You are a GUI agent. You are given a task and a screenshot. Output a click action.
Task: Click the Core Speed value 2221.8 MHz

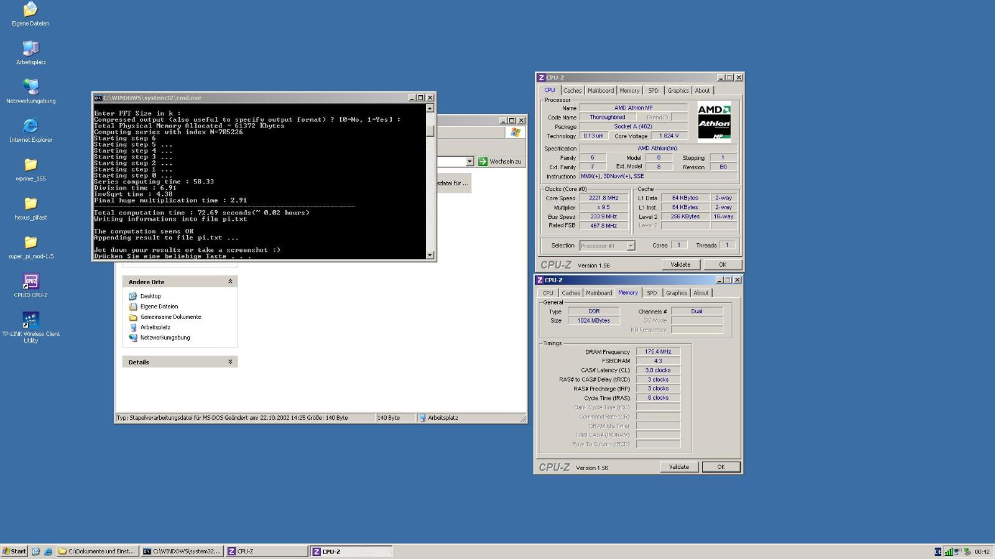[603, 198]
